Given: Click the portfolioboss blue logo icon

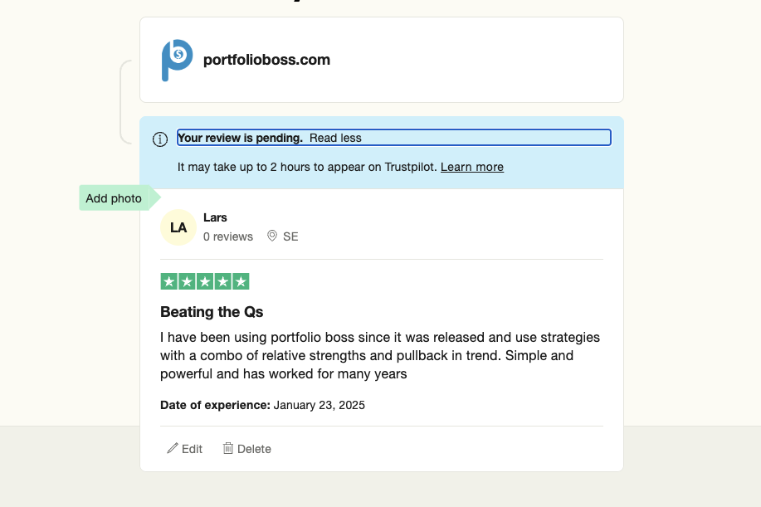Looking at the screenshot, I should [177, 60].
